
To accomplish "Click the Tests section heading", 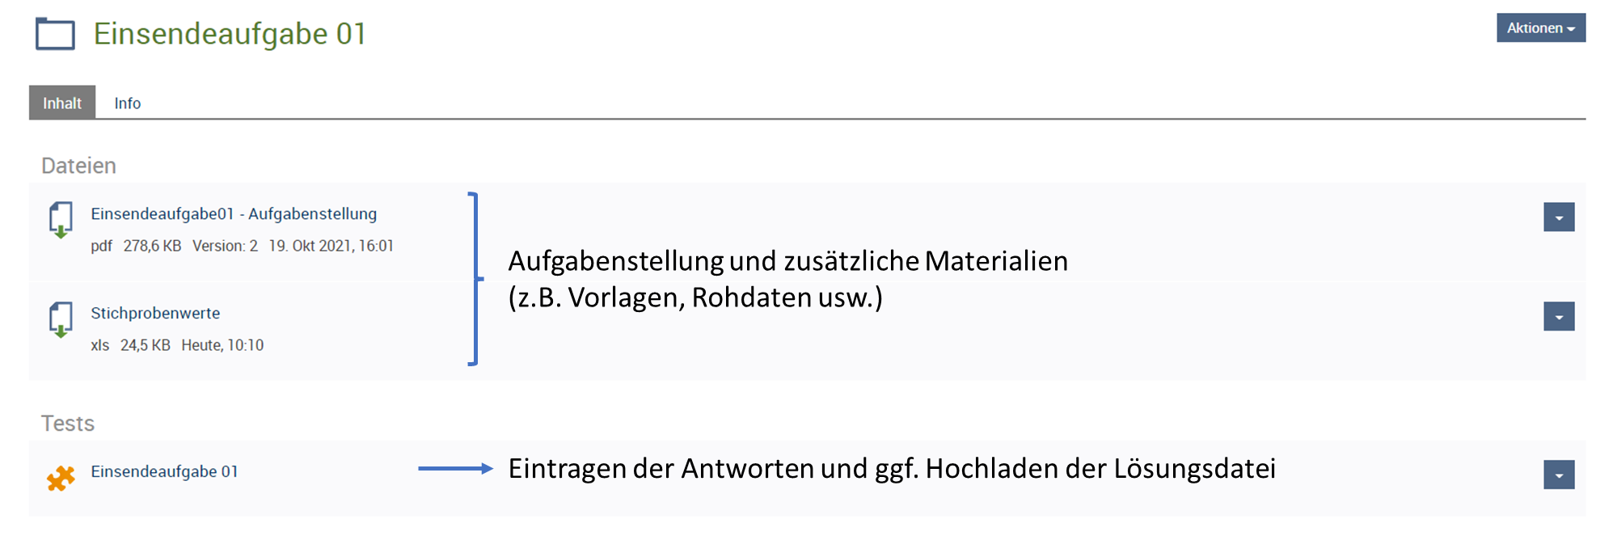I will pyautogui.click(x=68, y=424).
